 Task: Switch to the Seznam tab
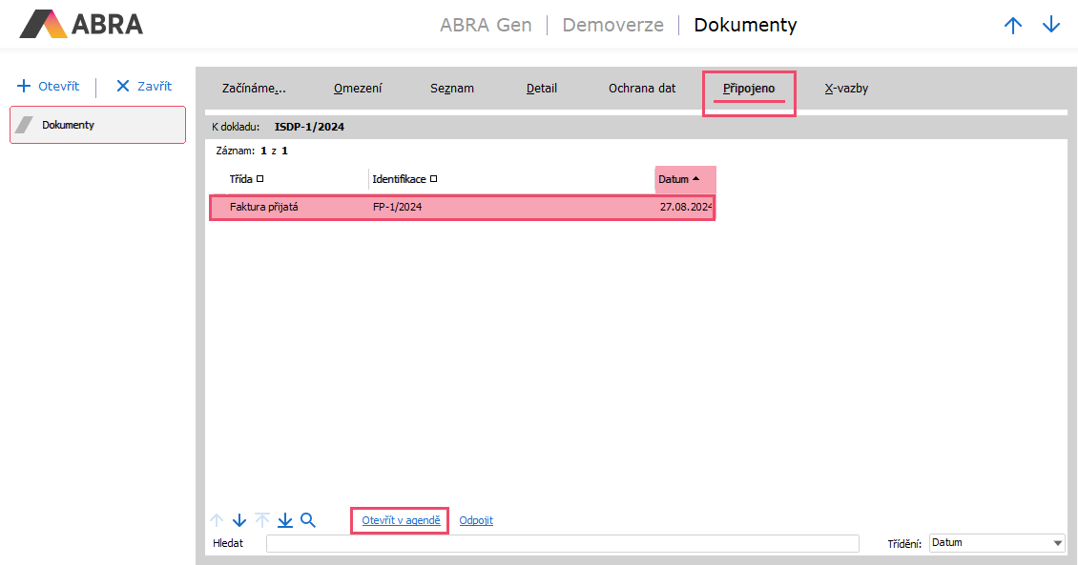pos(451,89)
